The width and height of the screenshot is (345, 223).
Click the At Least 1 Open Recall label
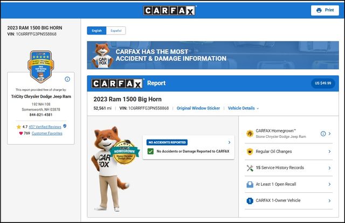(275, 184)
